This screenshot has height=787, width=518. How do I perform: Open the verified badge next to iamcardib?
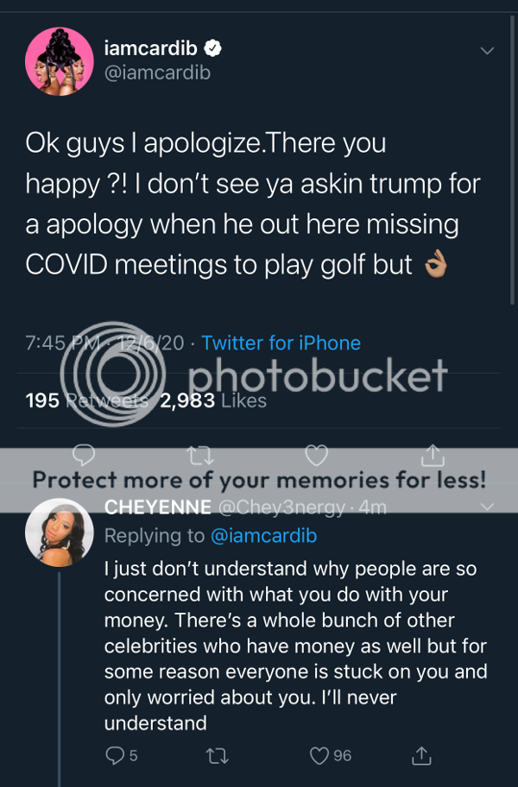[212, 48]
